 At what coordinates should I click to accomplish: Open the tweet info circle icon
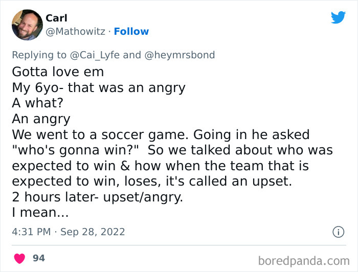(x=338, y=232)
